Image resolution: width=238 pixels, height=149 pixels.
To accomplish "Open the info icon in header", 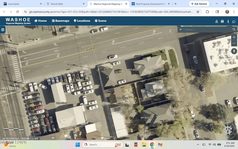I will point(228,22).
